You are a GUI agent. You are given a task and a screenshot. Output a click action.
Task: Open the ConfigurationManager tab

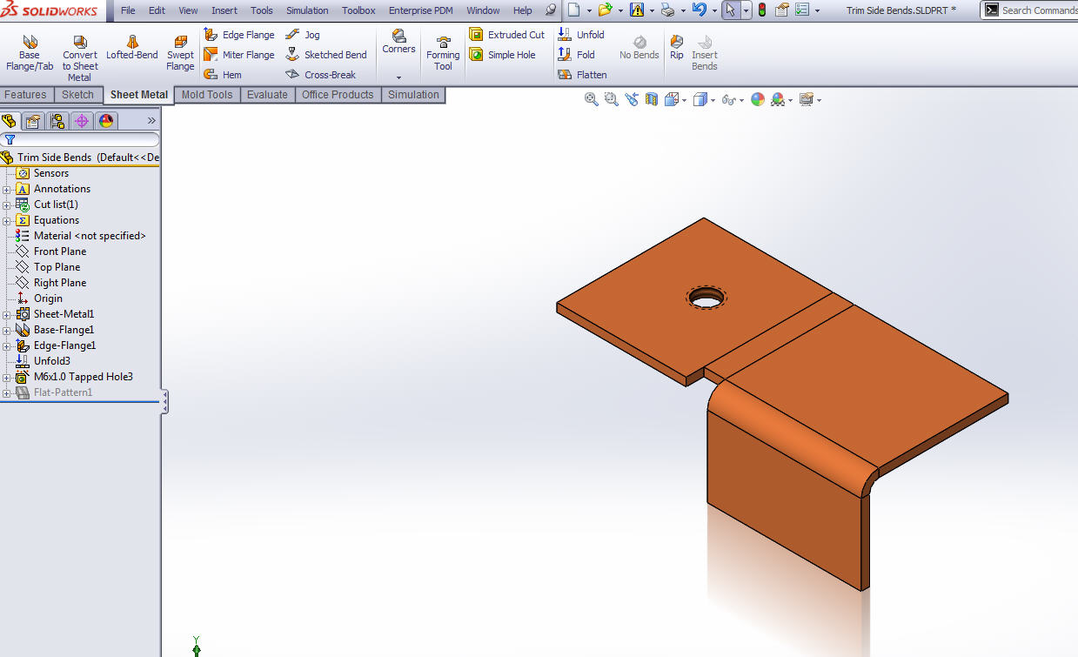57,121
